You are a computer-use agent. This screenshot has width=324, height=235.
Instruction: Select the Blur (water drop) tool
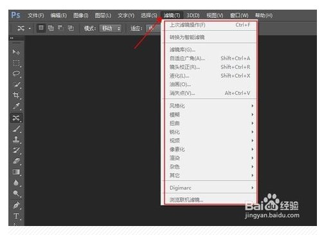[x=16, y=183]
